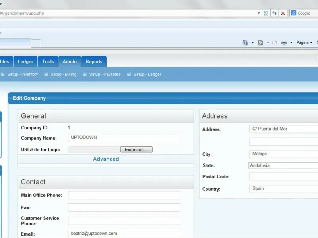Click the Company ID value 1
This screenshot has height=238, width=318.
point(69,127)
